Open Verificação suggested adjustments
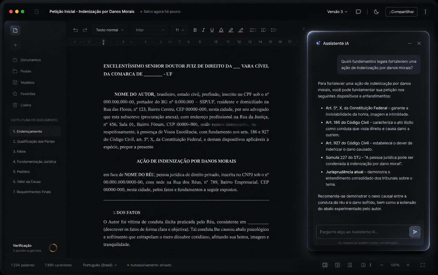The image size is (438, 275). tap(35, 248)
